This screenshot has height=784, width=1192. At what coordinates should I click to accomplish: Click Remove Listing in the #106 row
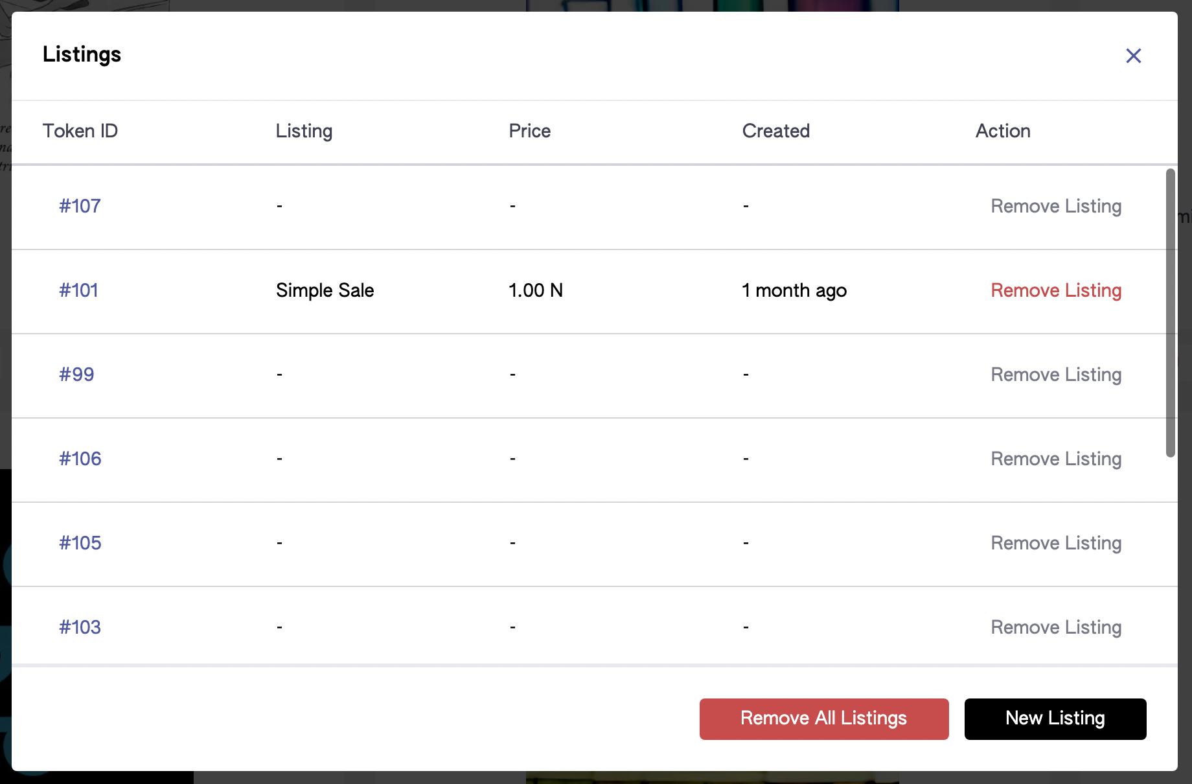tap(1056, 459)
